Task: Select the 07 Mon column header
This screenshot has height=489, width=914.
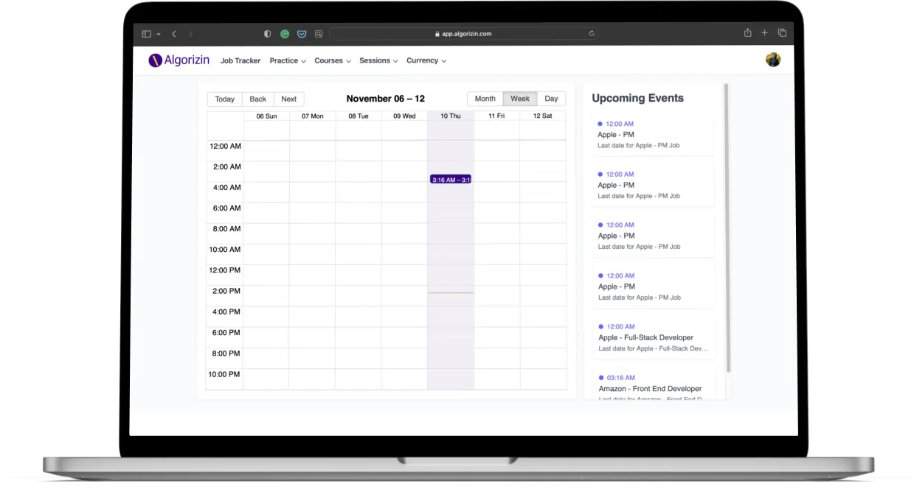Action: point(313,116)
